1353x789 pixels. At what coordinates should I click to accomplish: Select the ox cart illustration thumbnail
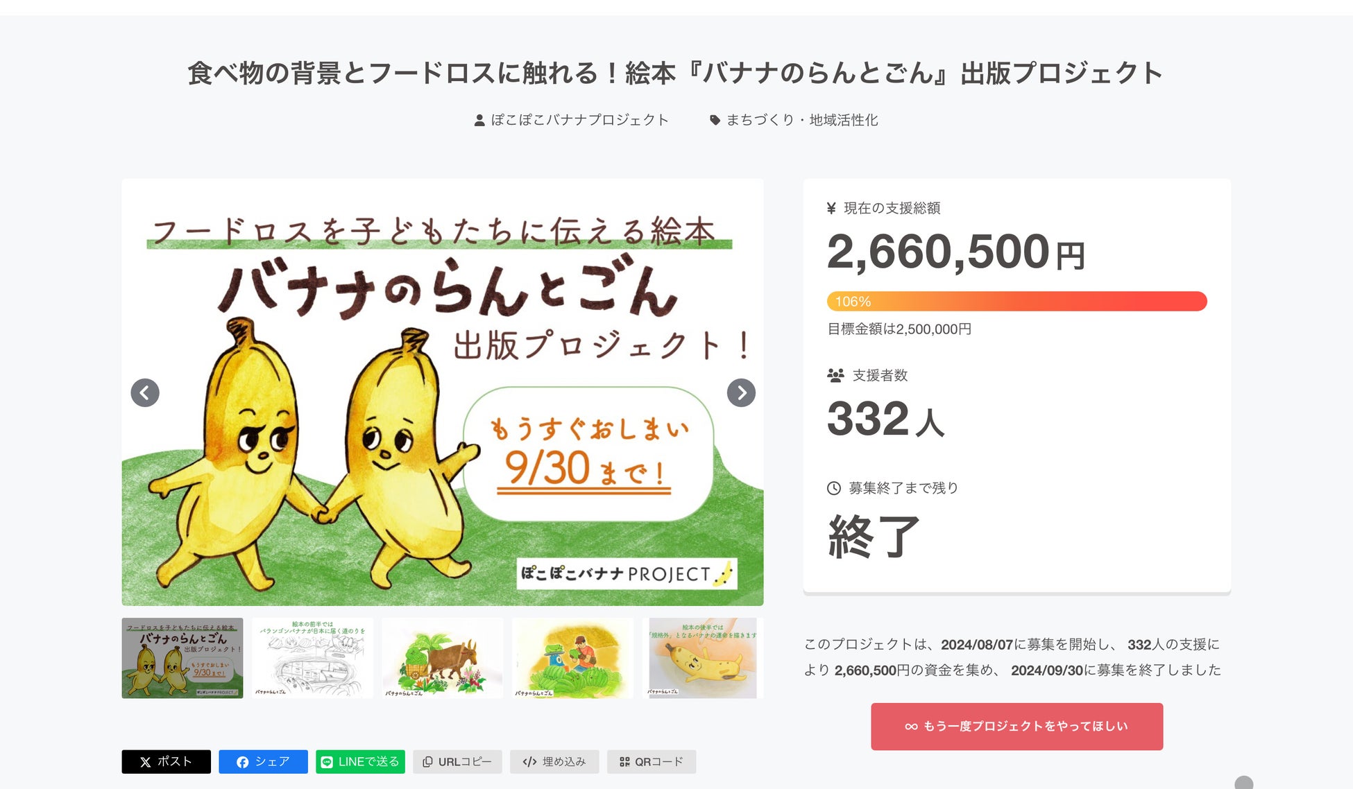443,658
